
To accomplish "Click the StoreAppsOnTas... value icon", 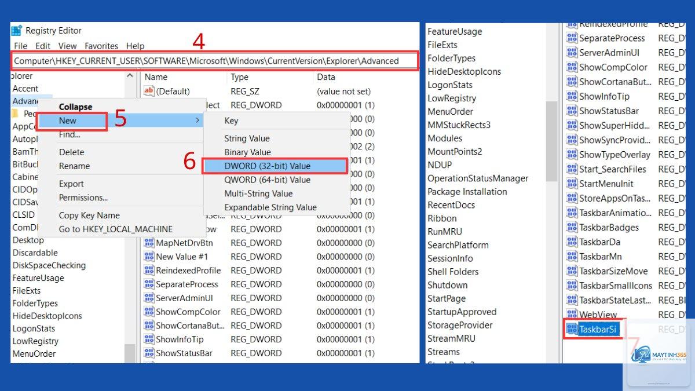I will point(572,198).
